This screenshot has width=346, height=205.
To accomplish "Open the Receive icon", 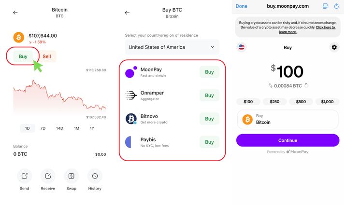I will pyautogui.click(x=48, y=176).
